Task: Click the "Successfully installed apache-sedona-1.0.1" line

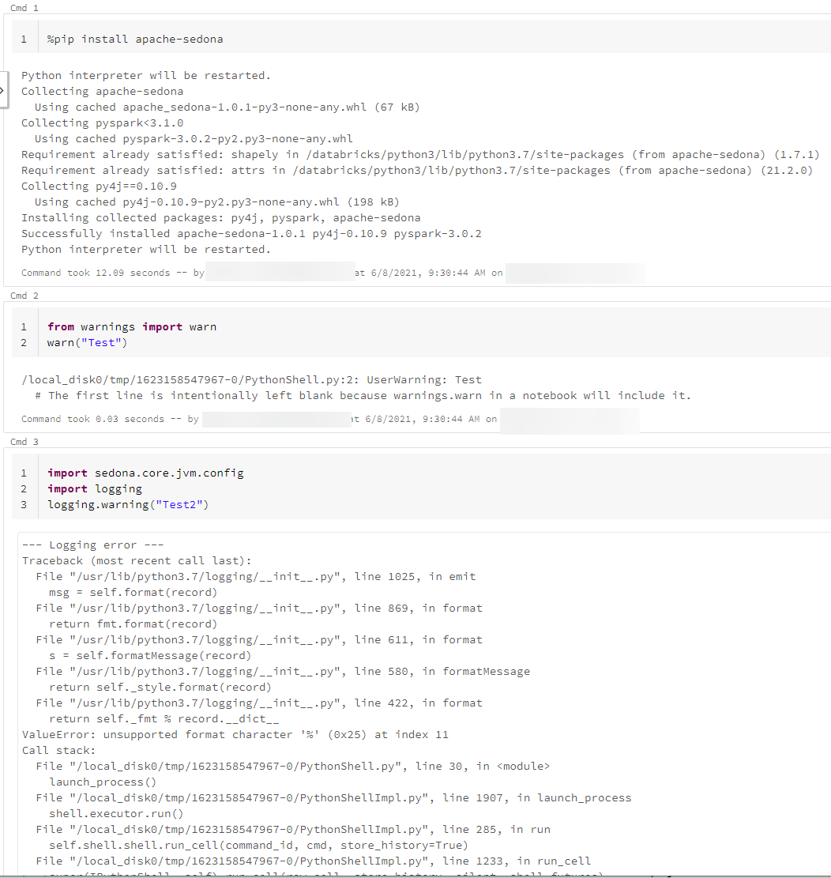Action: click(251, 233)
